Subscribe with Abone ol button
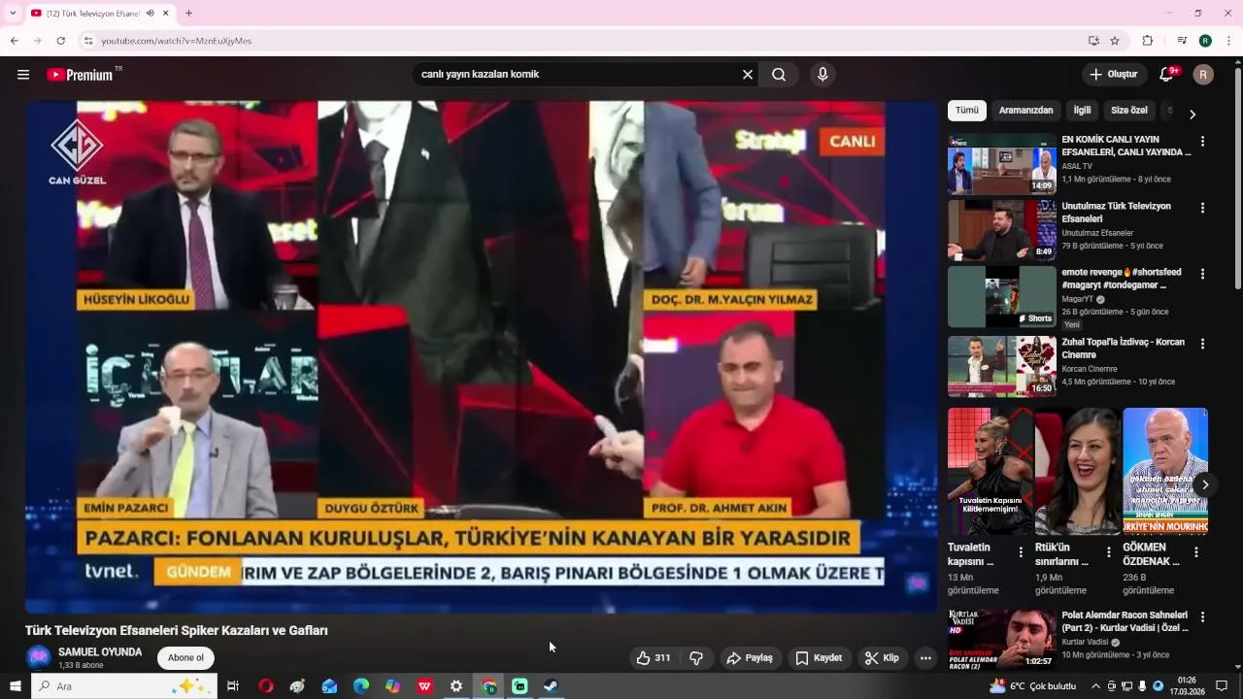Screen dimensions: 1243x699 185,658
